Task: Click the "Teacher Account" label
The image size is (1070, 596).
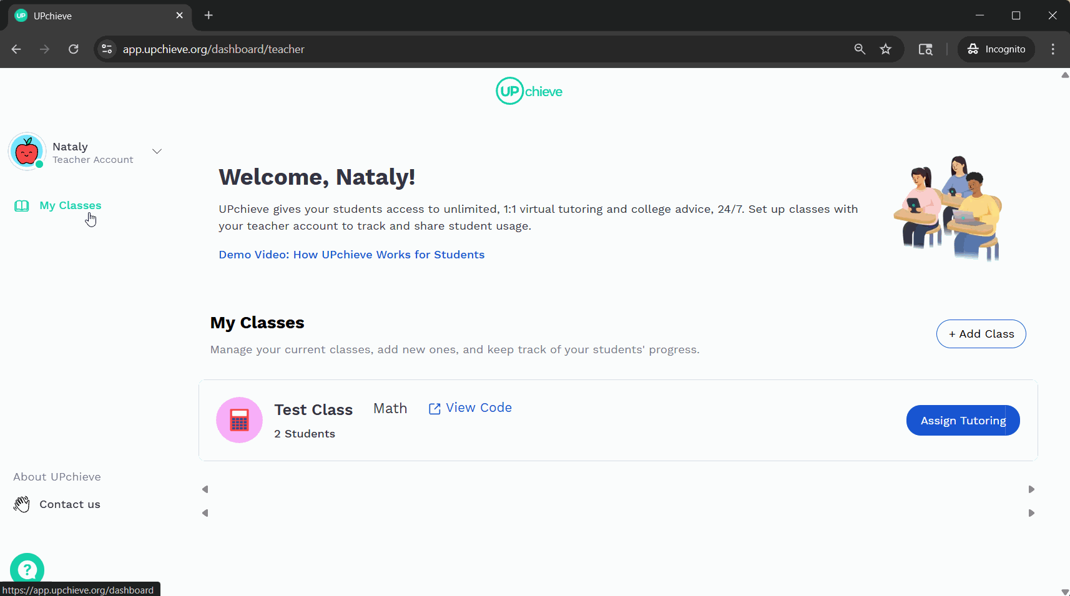Action: [93, 160]
